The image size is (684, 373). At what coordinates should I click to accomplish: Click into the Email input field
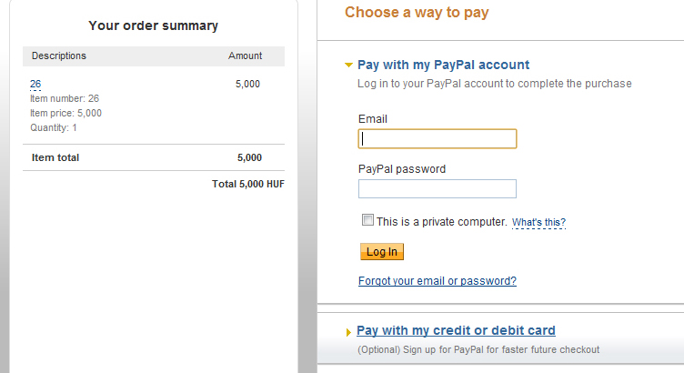click(438, 138)
